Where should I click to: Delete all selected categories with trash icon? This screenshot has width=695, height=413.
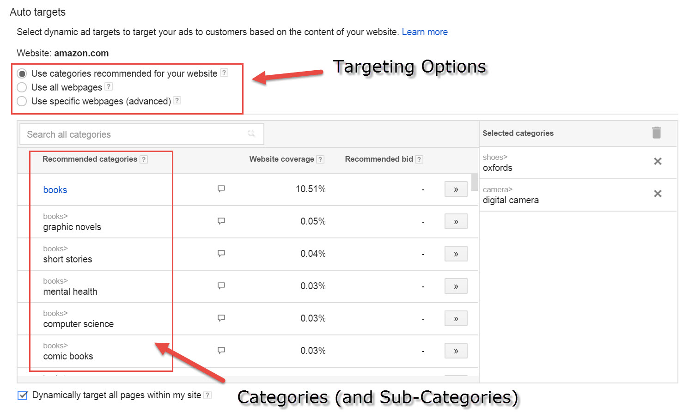(x=657, y=133)
